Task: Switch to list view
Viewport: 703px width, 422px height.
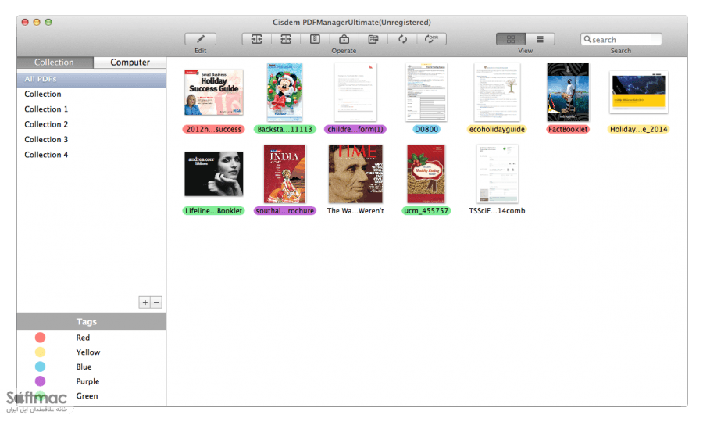Action: 540,39
